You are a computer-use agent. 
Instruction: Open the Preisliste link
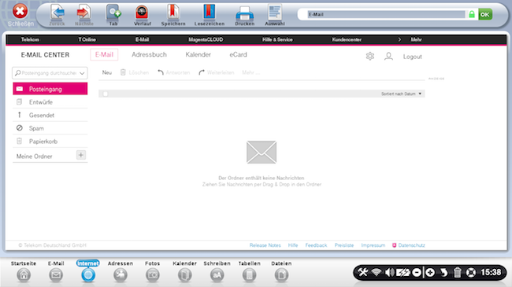pos(344,245)
